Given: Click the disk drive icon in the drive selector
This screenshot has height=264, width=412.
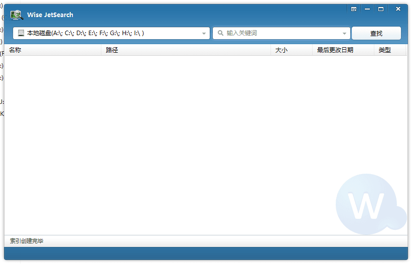Looking at the screenshot, I should tap(21, 33).
